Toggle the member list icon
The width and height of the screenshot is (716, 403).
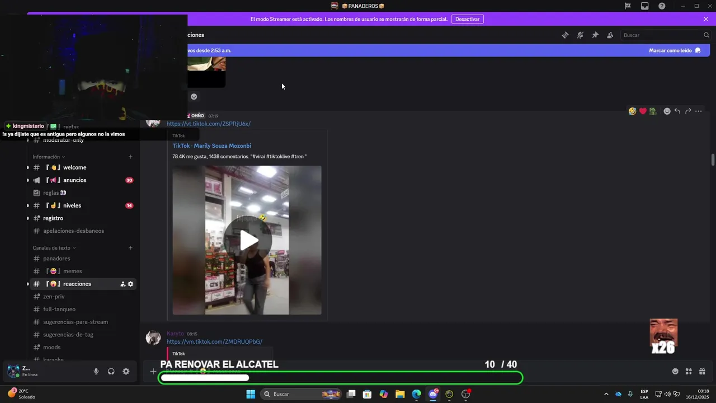(610, 35)
